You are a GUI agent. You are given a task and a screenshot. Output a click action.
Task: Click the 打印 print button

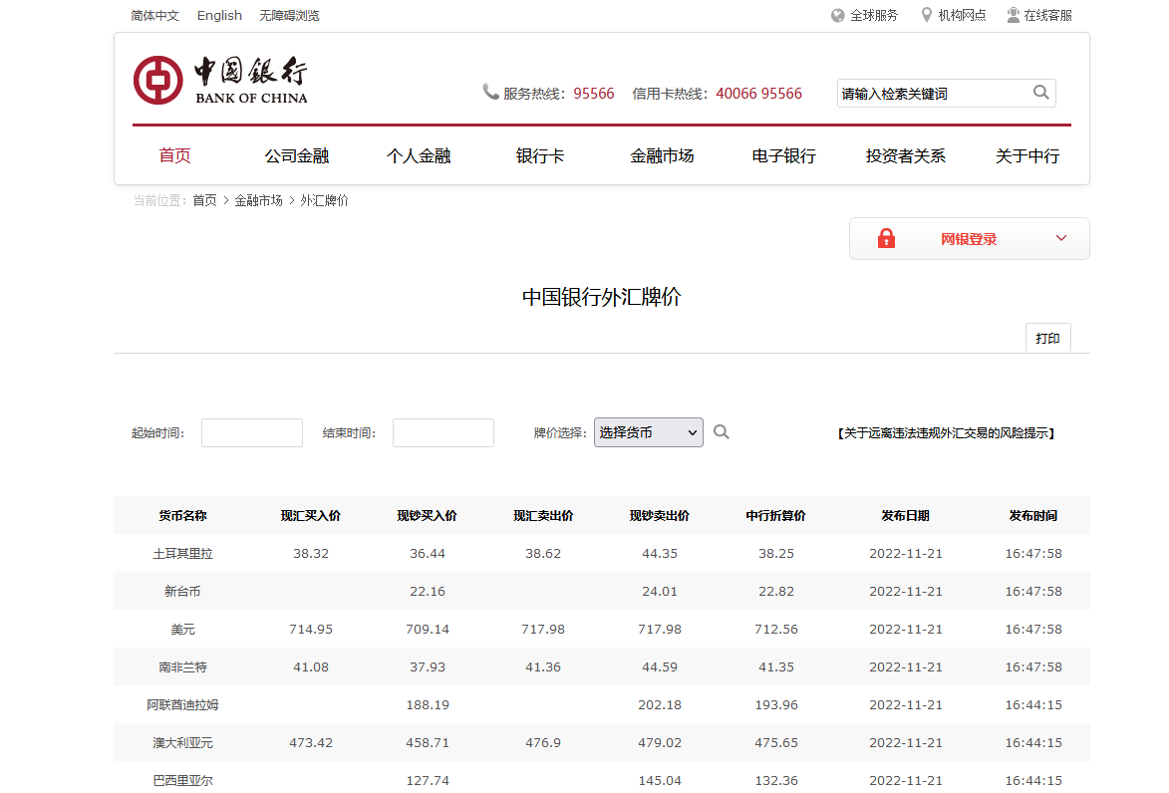[x=1048, y=338]
